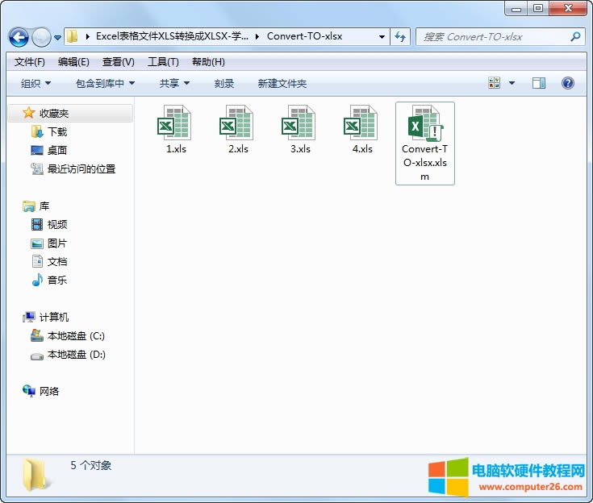Open the help question mark icon
The height and width of the screenshot is (503, 593).
[567, 83]
